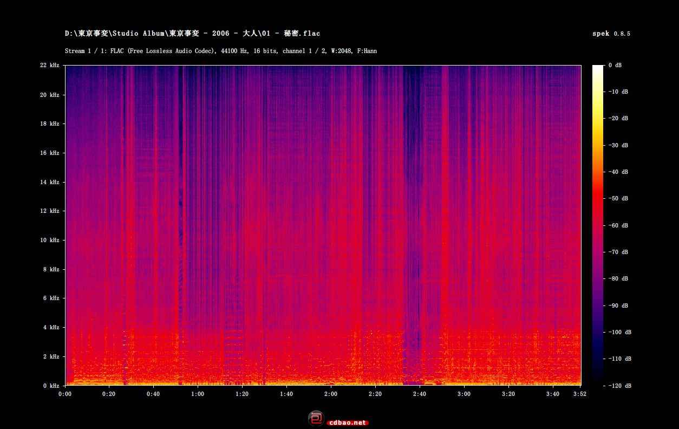Click the 0:40 time axis label
The width and height of the screenshot is (679, 429).
(x=153, y=394)
